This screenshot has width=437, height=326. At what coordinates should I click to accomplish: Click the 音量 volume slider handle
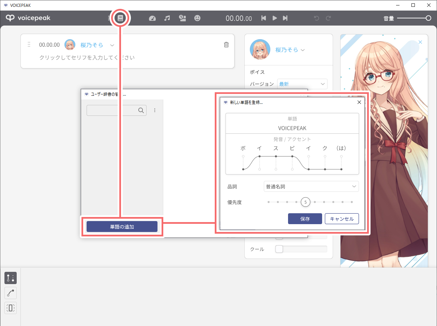[428, 18]
